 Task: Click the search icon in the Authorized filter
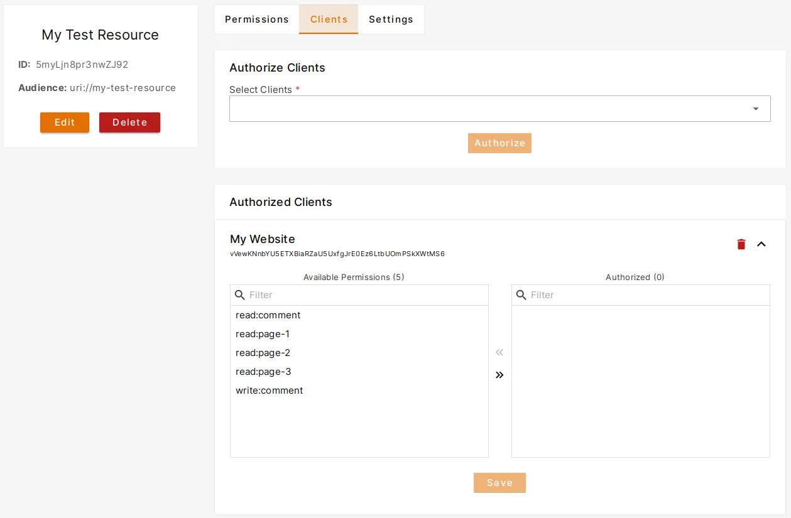pos(522,295)
